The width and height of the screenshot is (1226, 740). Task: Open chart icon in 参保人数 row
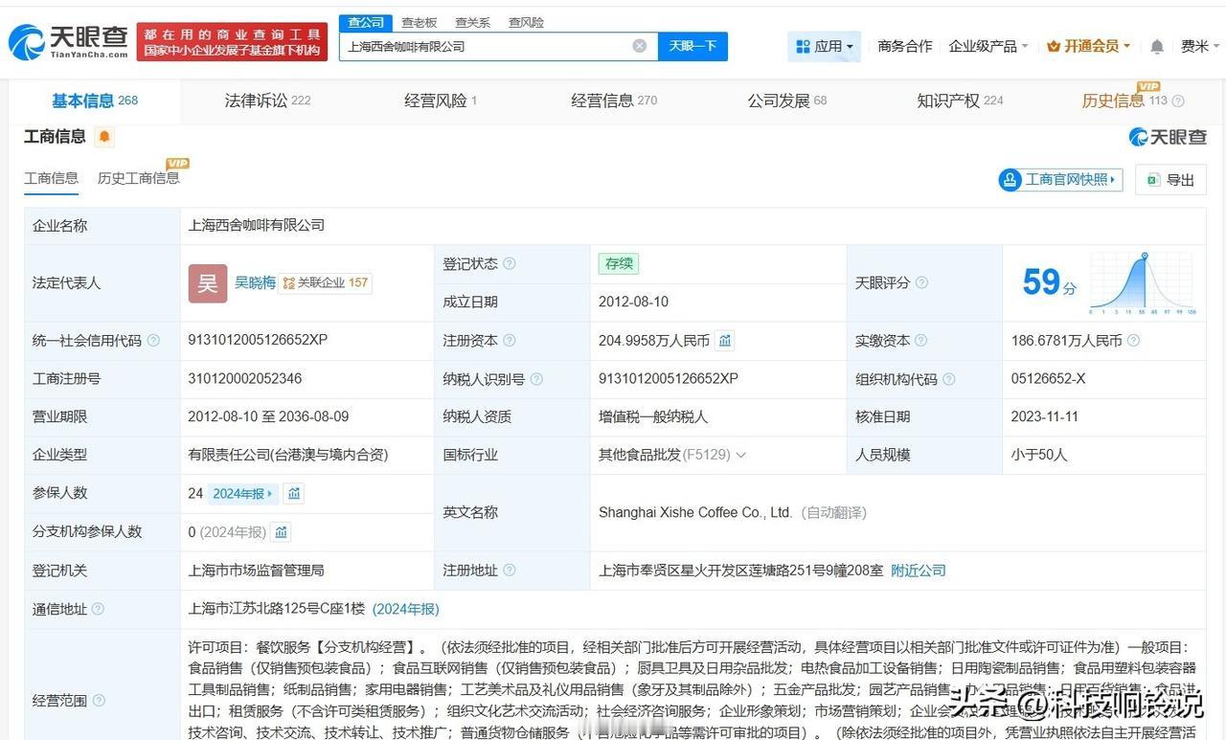(294, 493)
